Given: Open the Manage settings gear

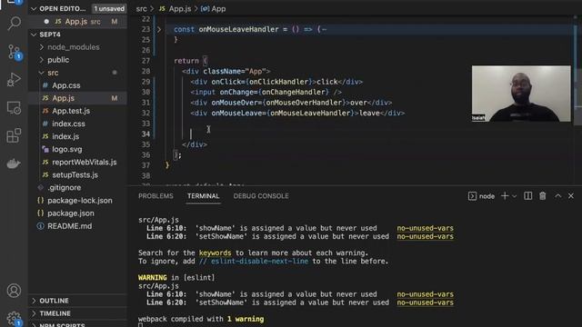Looking at the screenshot, I should [x=15, y=318].
